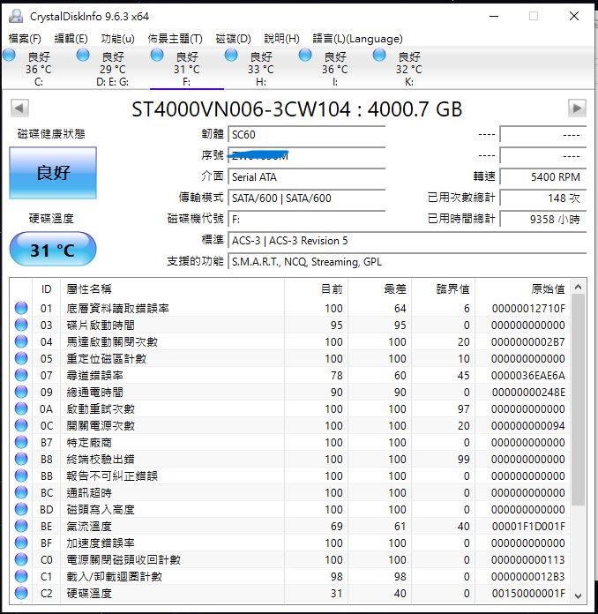This screenshot has width=598, height=614.
Task: Click status icon for attribute BB
Action: (x=21, y=475)
